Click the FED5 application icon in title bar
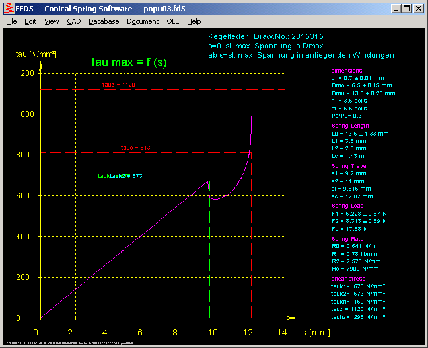The image size is (428, 348). tap(9, 9)
